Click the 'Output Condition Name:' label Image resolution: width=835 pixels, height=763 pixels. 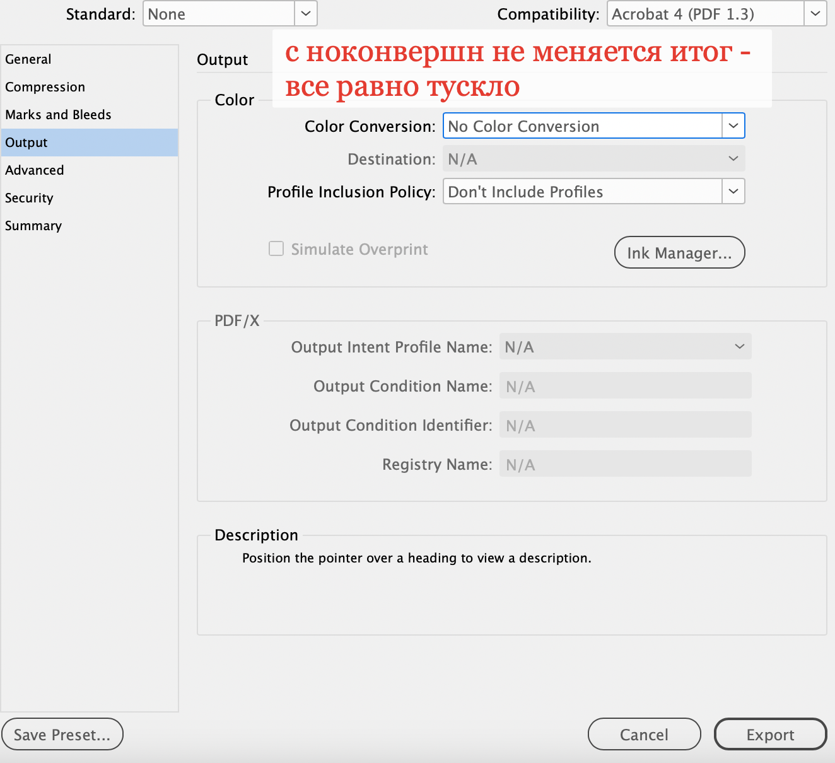coord(403,387)
